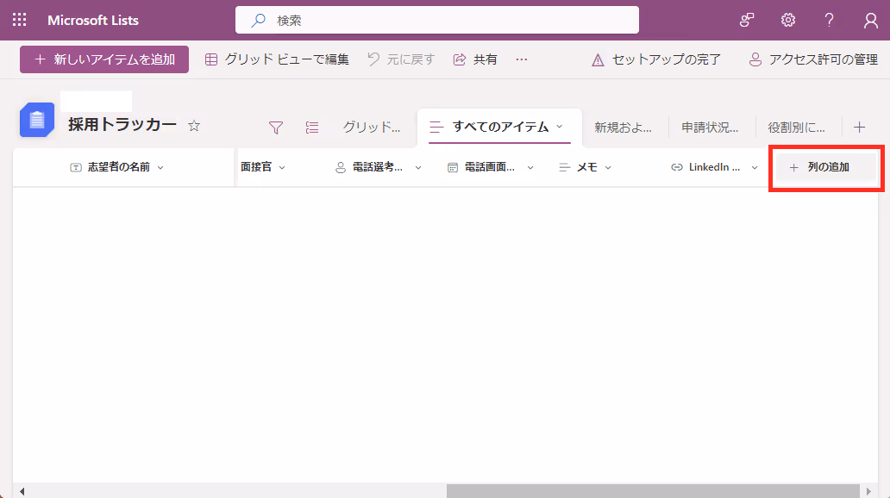Open the settings gear icon
The image size is (890, 498).
point(788,21)
